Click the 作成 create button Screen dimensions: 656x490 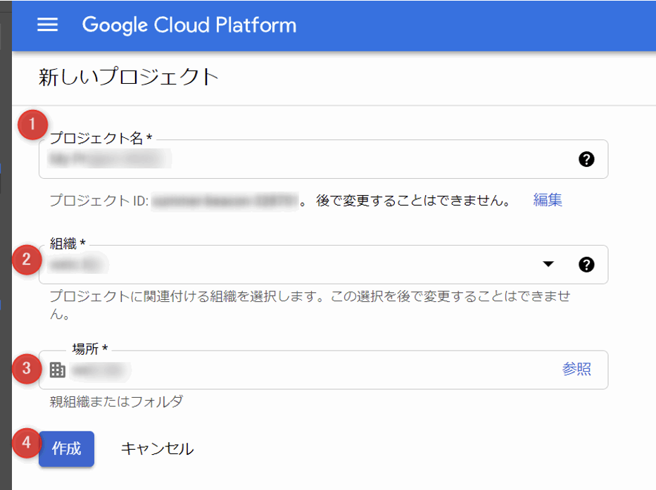[67, 448]
